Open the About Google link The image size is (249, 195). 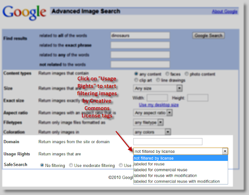coord(224,11)
